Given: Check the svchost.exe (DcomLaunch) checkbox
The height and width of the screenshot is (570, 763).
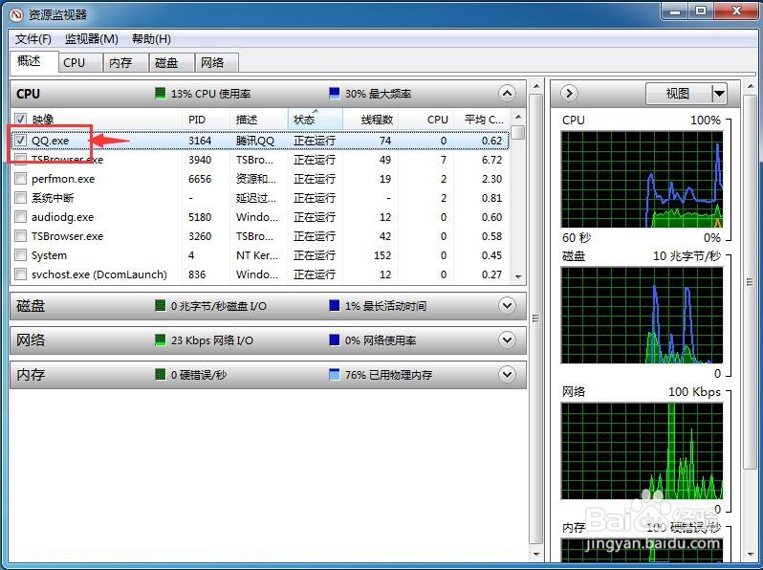Looking at the screenshot, I should coord(20,274).
